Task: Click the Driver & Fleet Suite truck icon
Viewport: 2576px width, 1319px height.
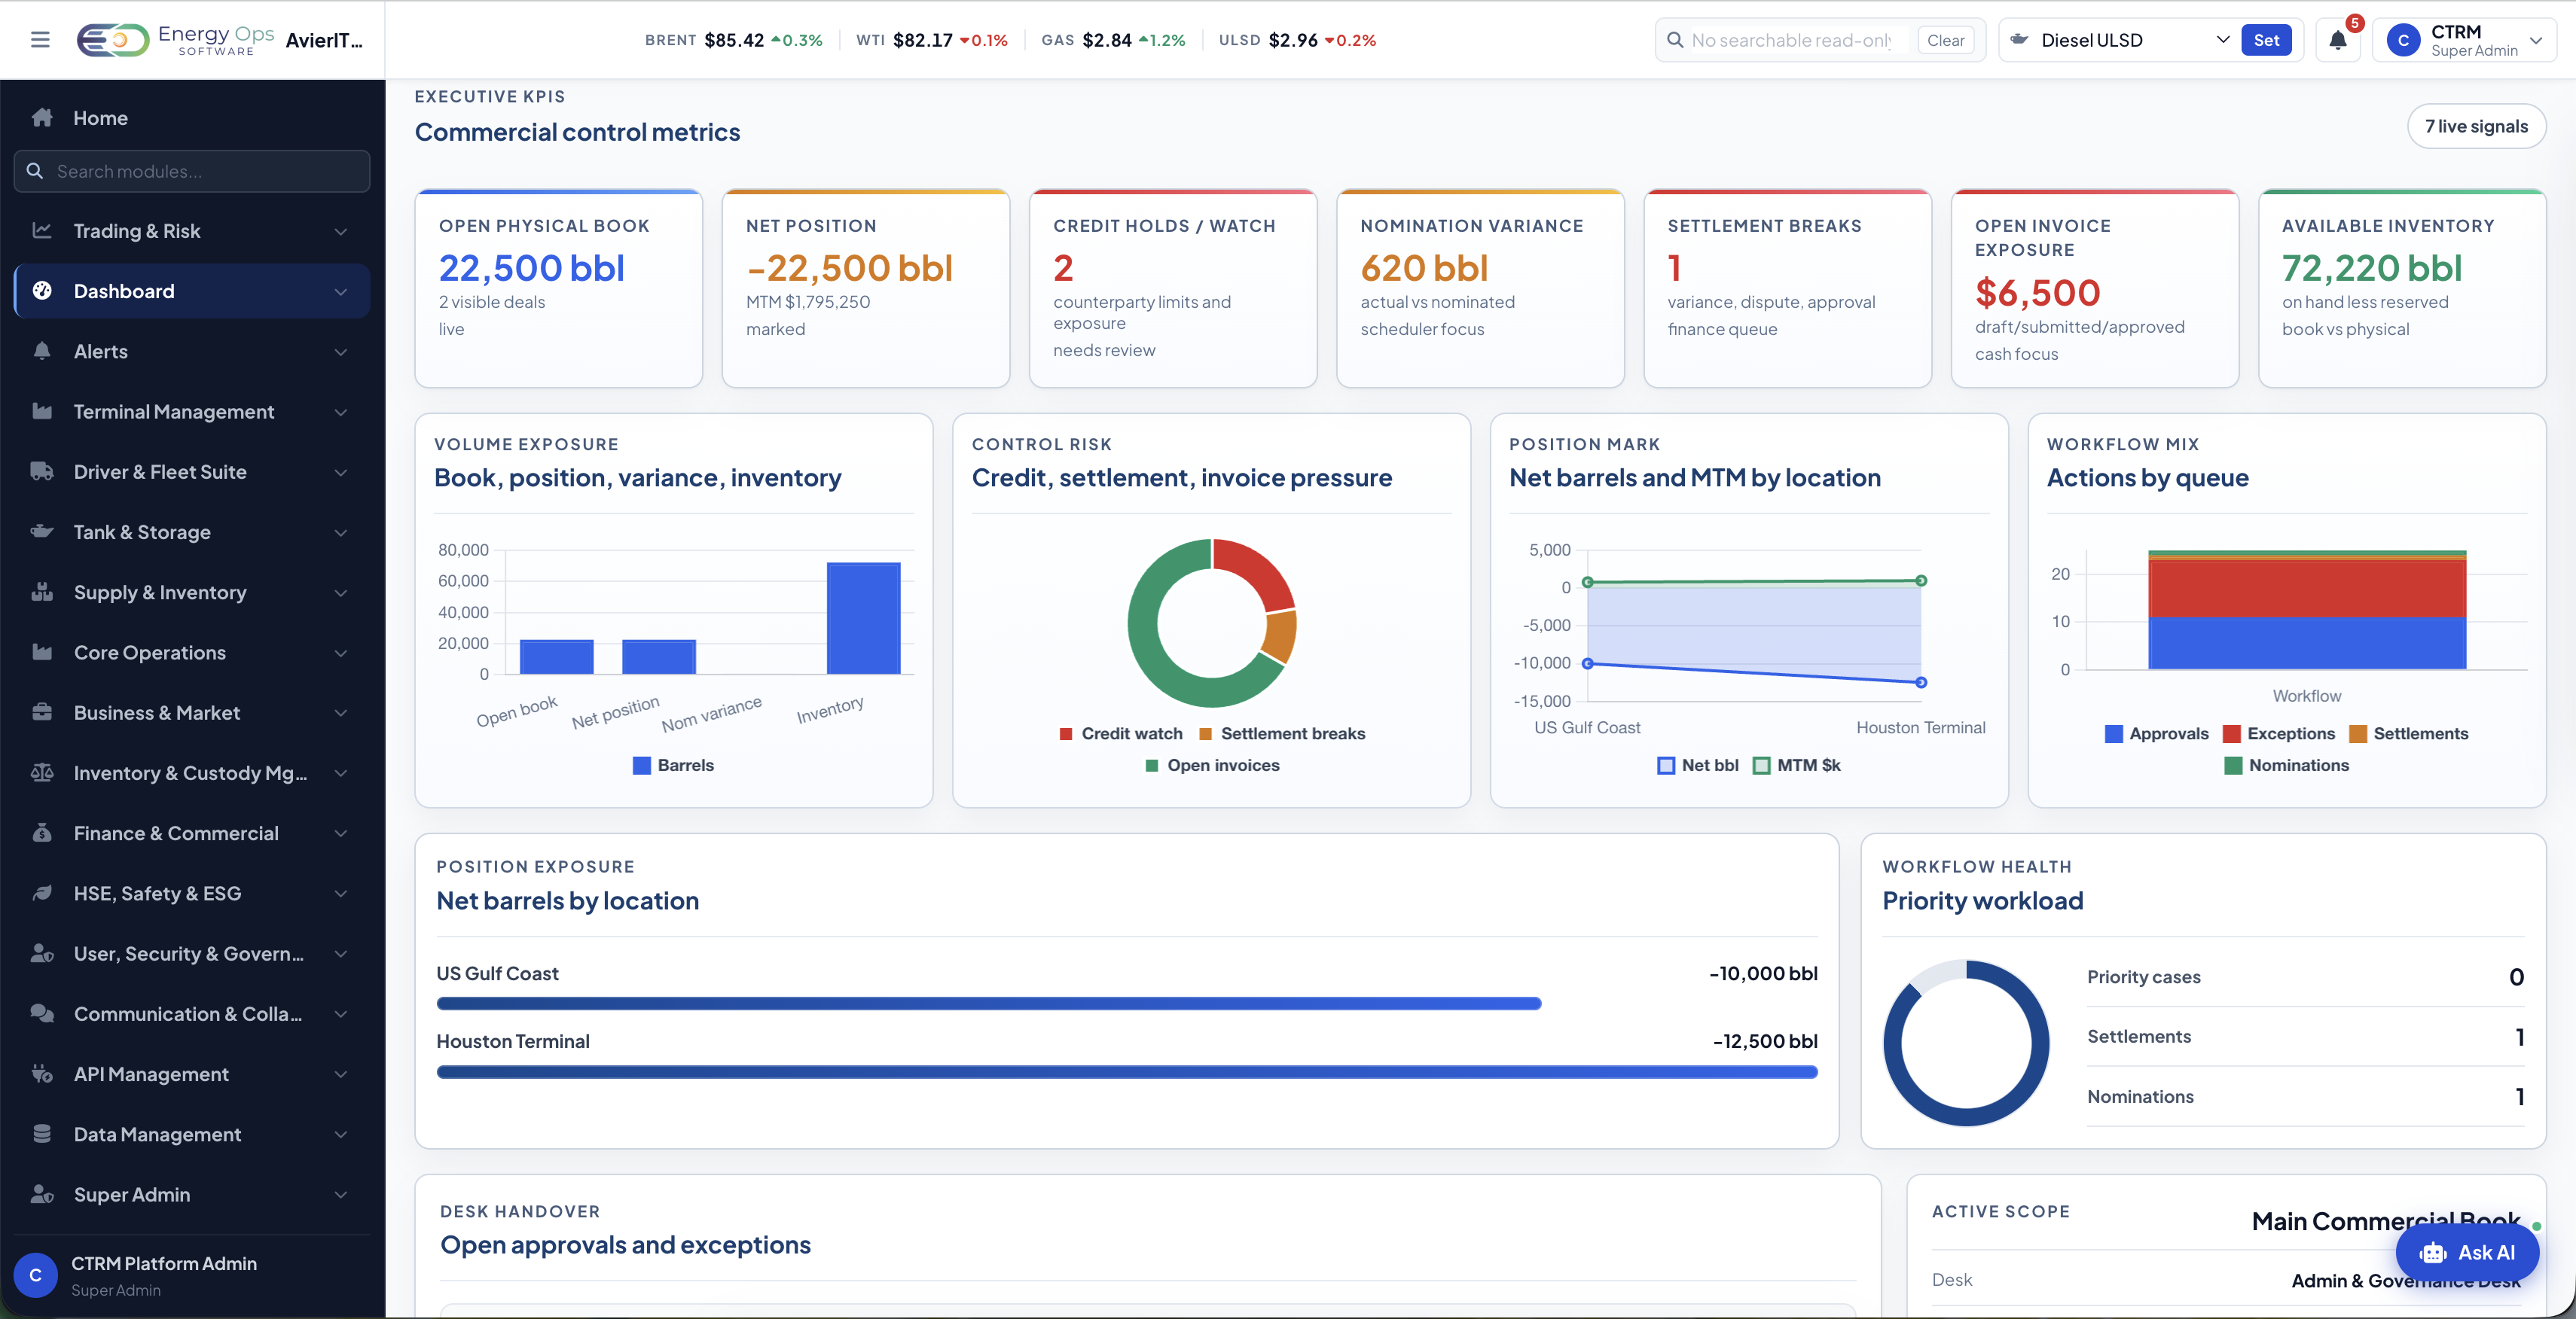Action: (42, 471)
